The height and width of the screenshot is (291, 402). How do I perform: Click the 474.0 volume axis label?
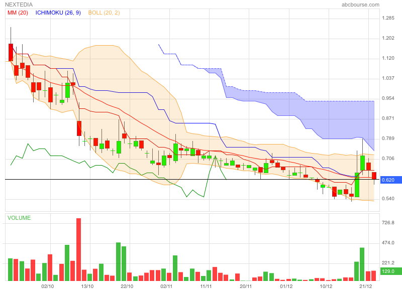[x=388, y=243]
